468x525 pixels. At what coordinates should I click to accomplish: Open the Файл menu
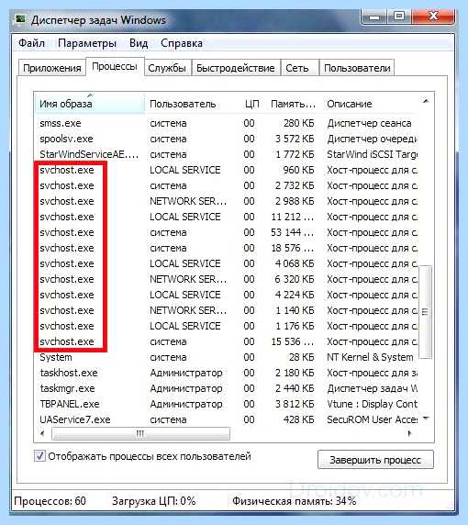tap(31, 43)
